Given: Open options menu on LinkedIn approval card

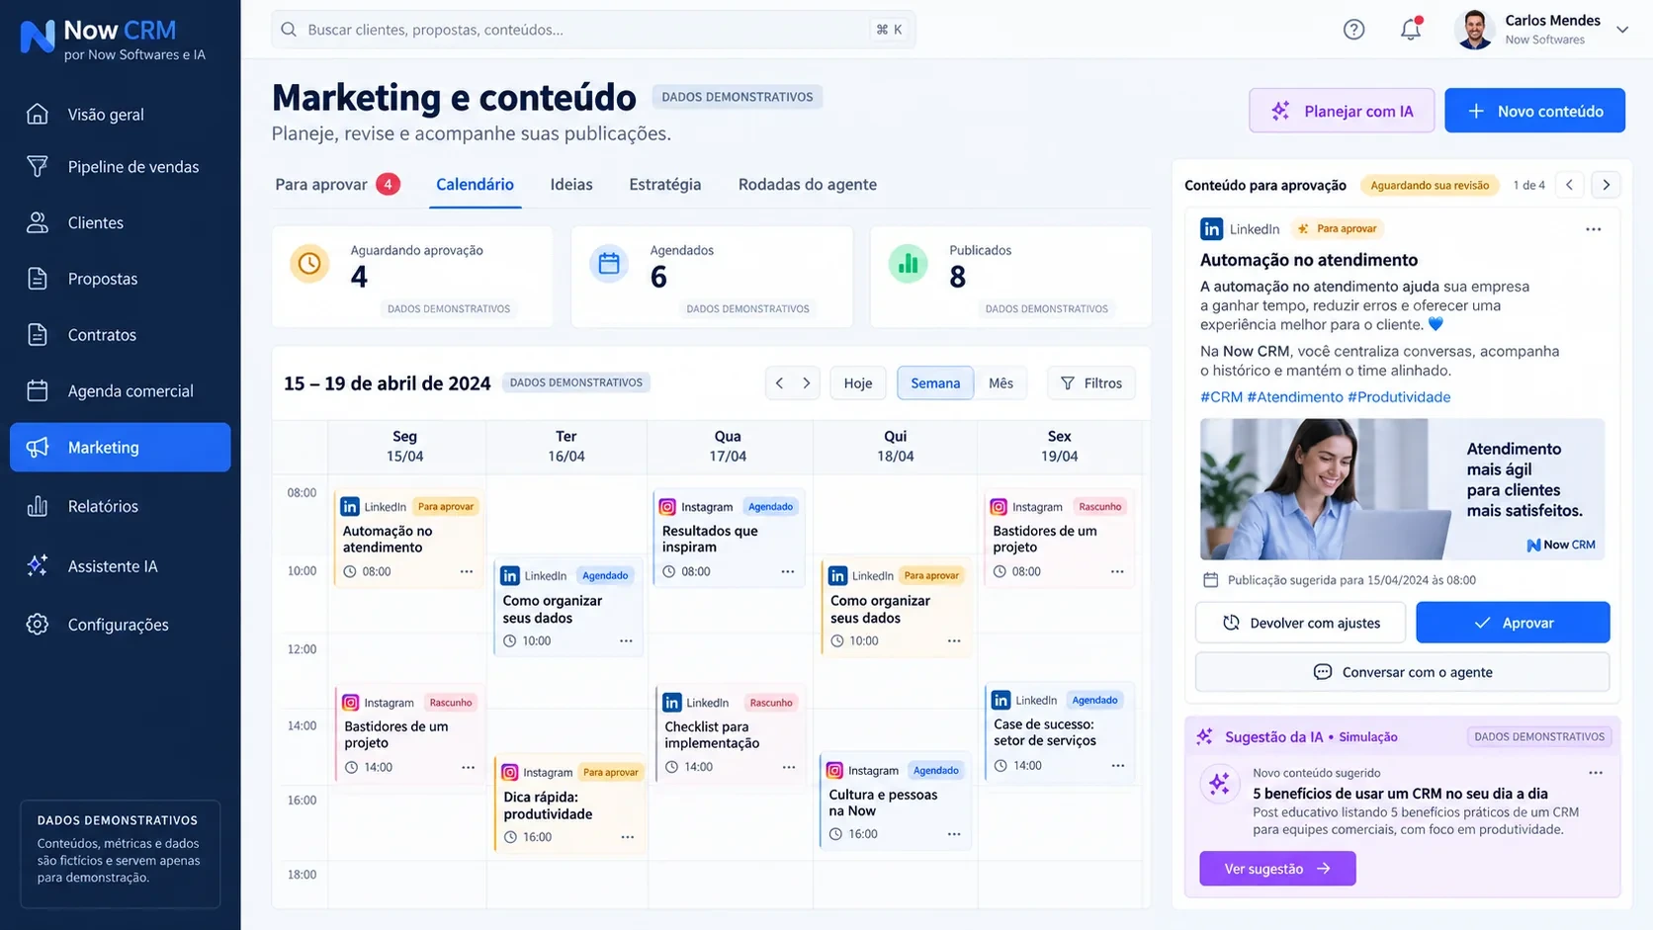Looking at the screenshot, I should pos(1593,229).
